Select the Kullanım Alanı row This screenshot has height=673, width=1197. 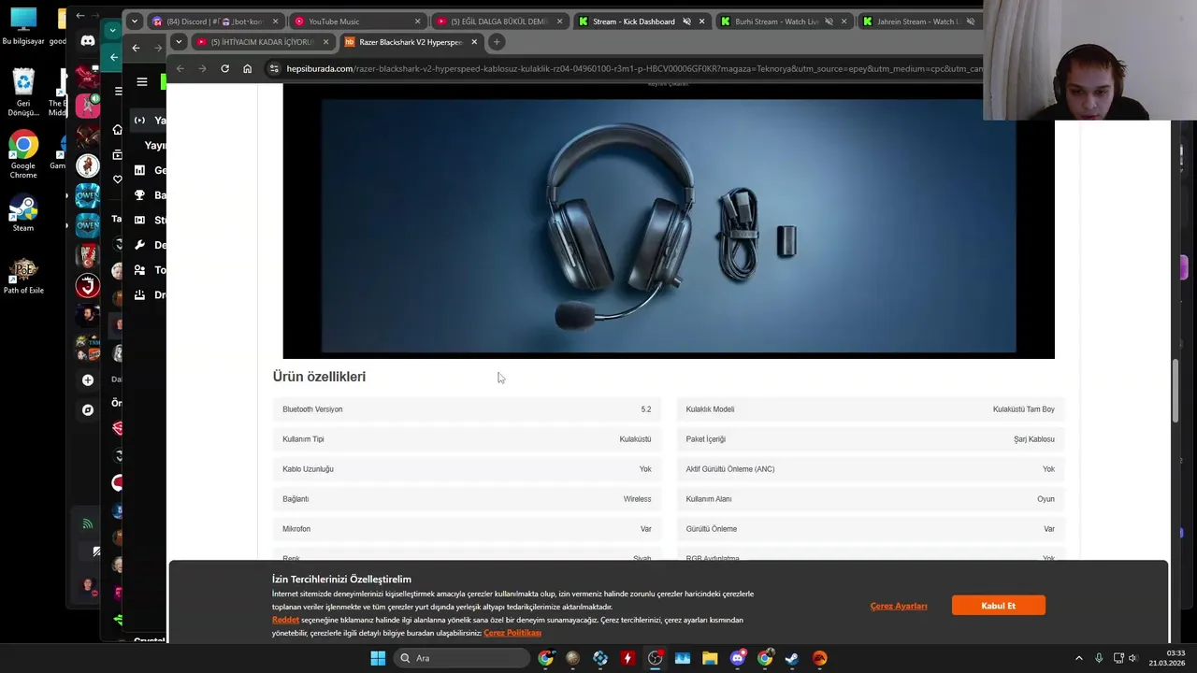(x=871, y=499)
